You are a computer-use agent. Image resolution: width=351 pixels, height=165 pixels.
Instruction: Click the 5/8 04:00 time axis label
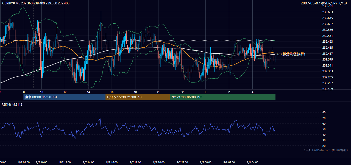click(x=252, y=162)
